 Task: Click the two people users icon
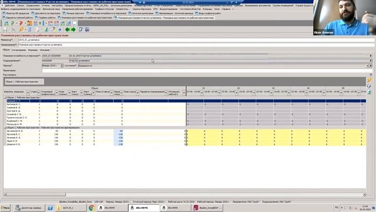(29, 23)
